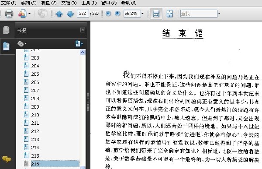Click the Print icon
Screen dimensions: 262x169
(9, 14)
